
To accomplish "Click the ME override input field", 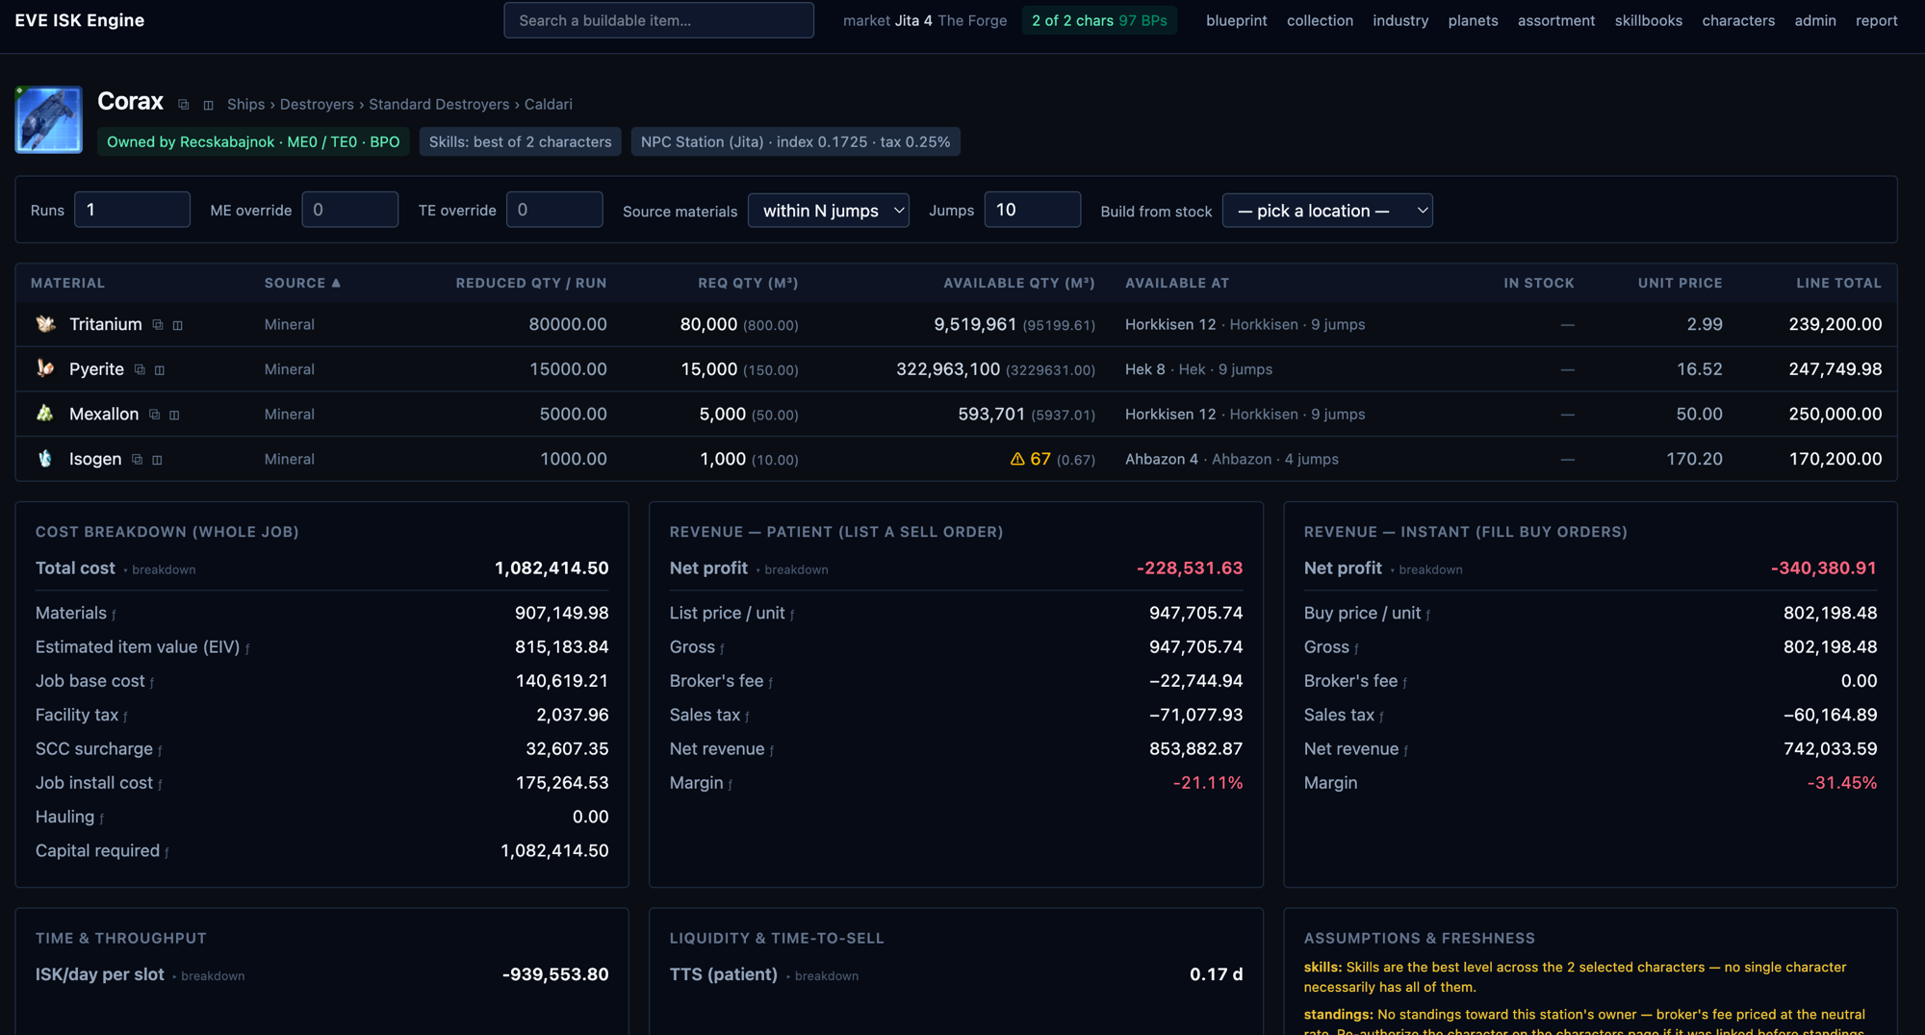I will [x=349, y=210].
